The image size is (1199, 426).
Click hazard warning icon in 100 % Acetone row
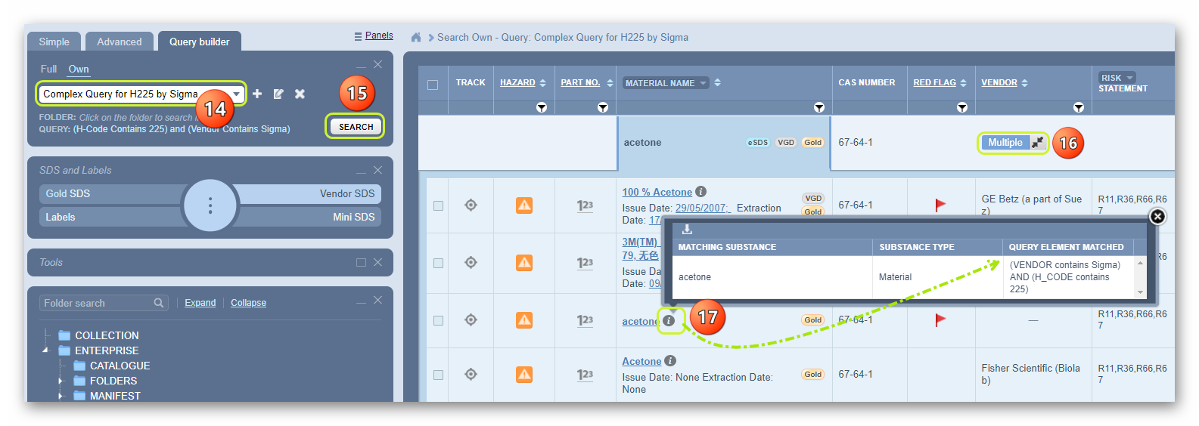[x=524, y=205]
